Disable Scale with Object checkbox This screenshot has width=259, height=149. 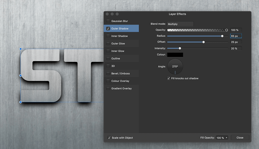[109, 138]
